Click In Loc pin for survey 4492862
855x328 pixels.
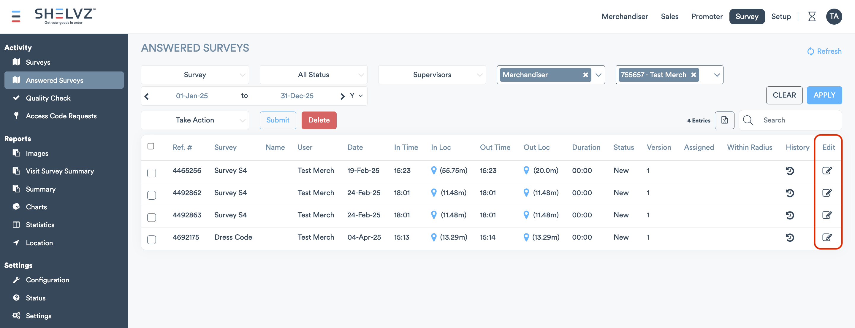pos(433,193)
